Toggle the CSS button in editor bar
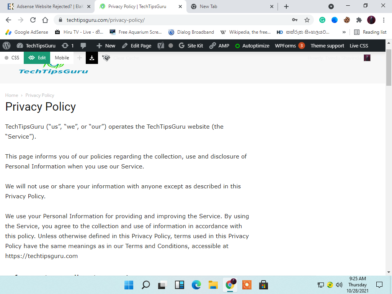Viewport: 392px width, 294px height. 12,58
